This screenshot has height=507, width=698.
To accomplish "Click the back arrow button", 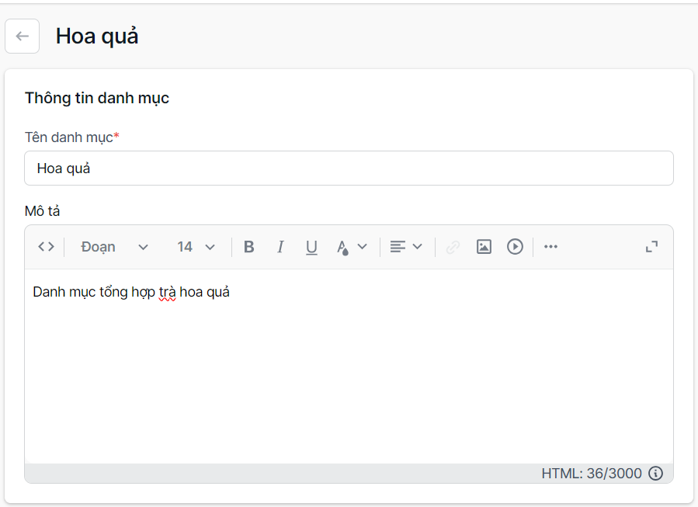I will (23, 36).
